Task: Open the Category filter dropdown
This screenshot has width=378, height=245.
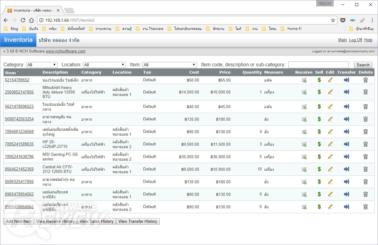Action: 42,65
